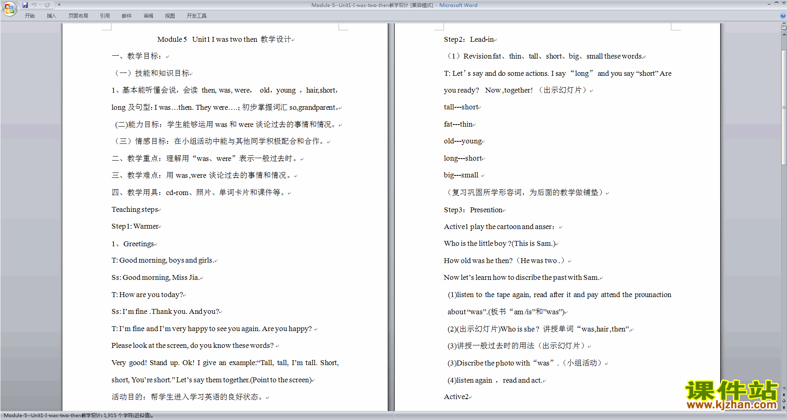The image size is (787, 420).
Task: Open Word Help via the blue question mark
Action: click(783, 16)
